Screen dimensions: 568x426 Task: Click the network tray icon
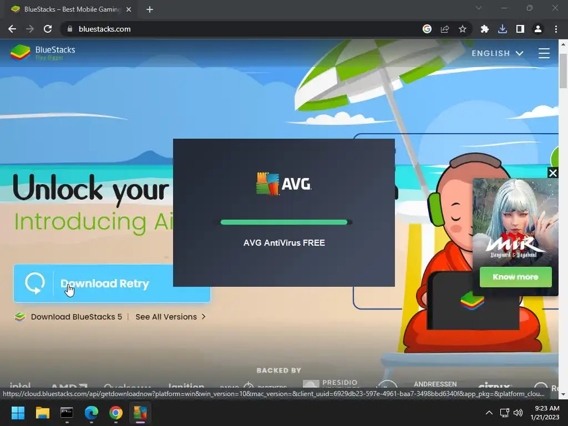coord(505,413)
